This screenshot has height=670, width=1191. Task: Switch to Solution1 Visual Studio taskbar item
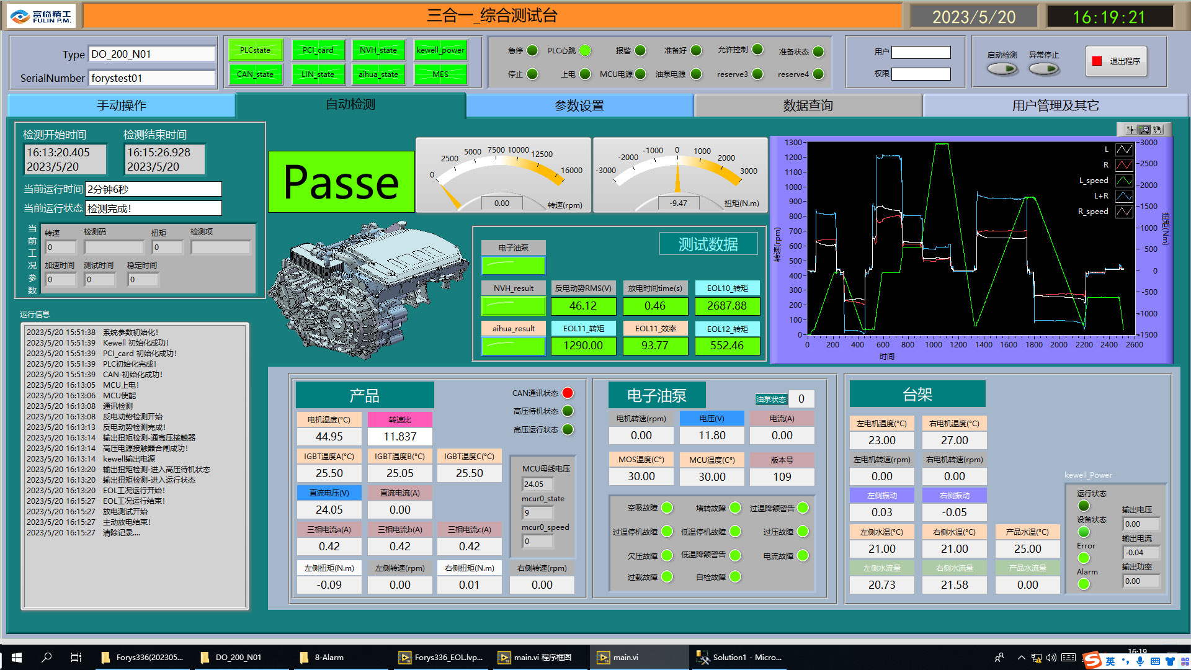point(739,658)
